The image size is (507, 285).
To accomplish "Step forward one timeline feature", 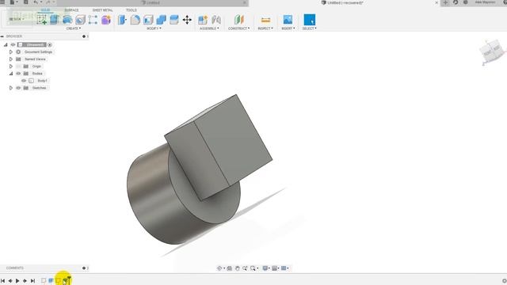I will (x=25, y=281).
